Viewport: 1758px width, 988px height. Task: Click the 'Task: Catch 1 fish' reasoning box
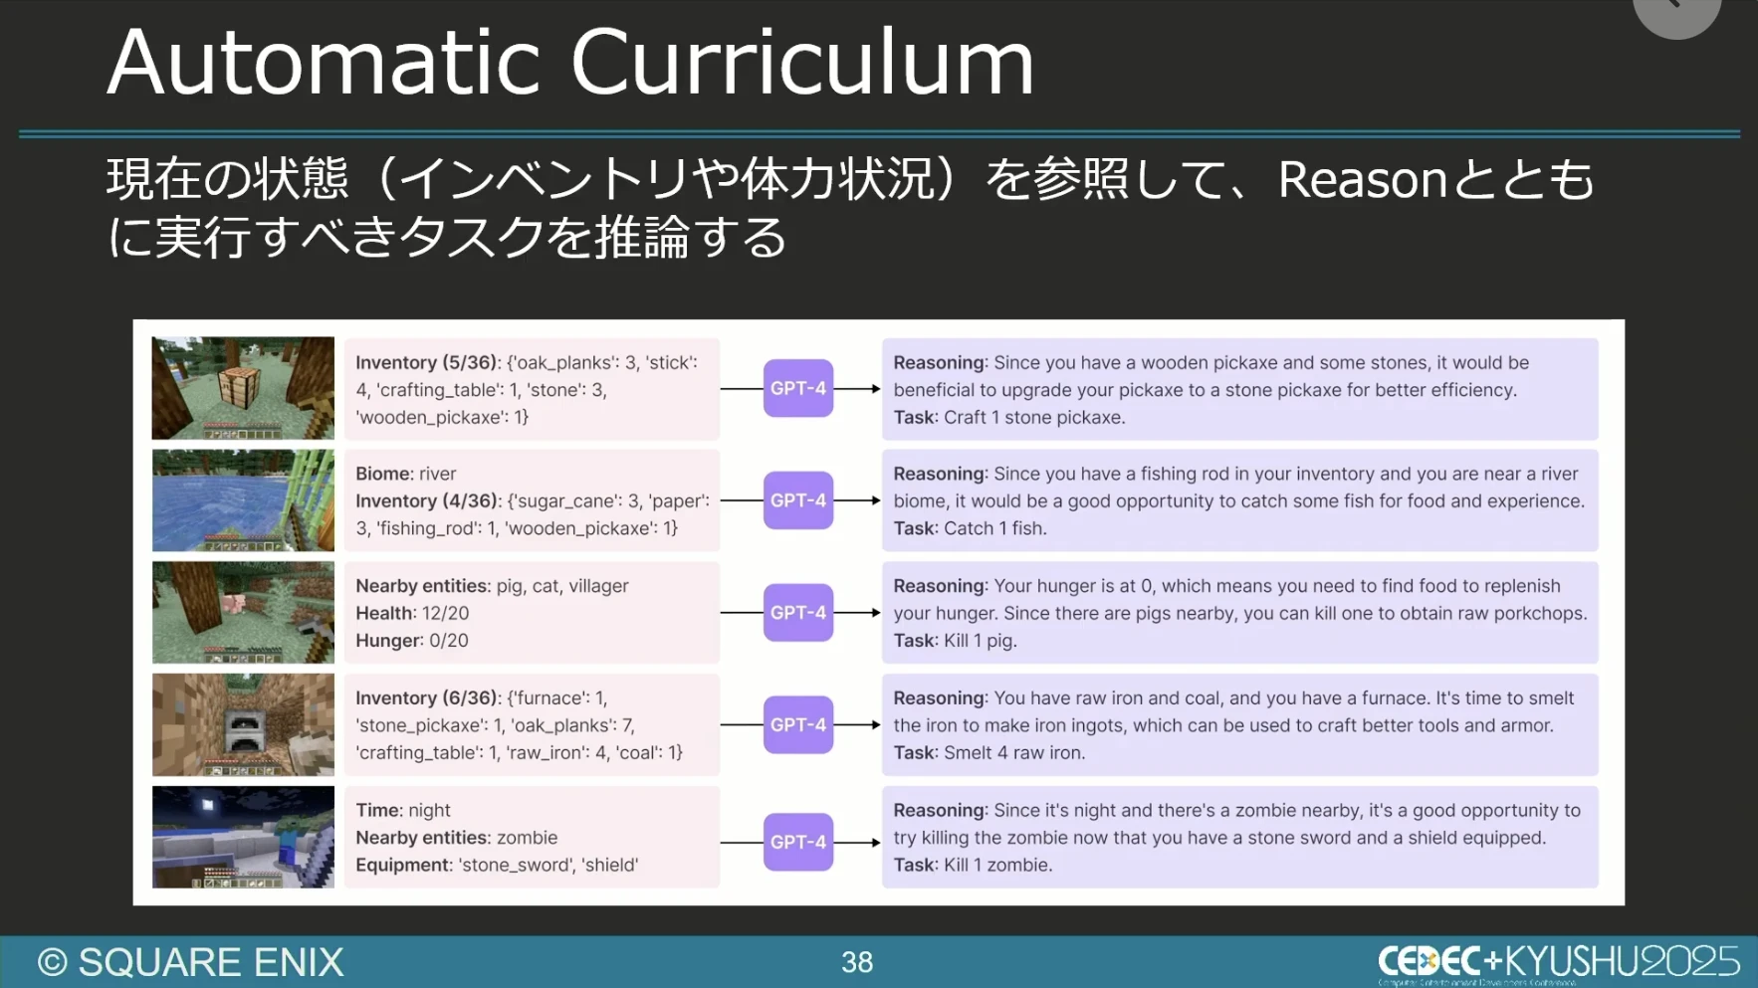pos(1239,501)
